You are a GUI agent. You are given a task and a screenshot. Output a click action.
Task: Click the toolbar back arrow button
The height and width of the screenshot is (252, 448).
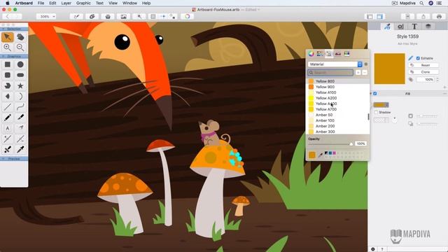[8, 17]
